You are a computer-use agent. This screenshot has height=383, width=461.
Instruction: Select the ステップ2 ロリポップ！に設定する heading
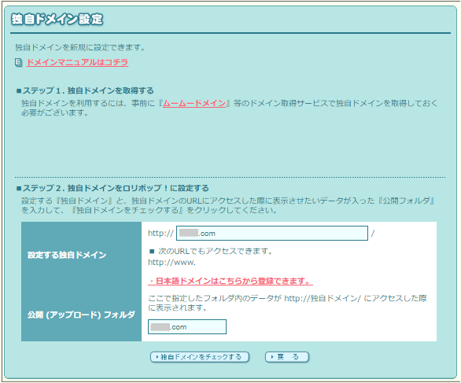click(112, 188)
